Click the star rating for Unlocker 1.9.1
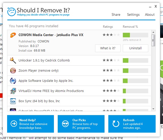This screenshot has width=163, height=140. [111, 60]
